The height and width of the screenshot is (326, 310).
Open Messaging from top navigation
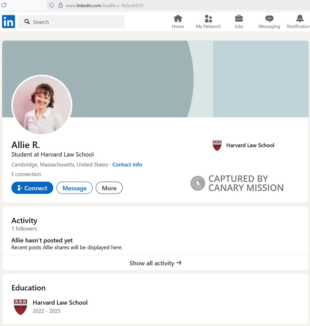coord(269,22)
